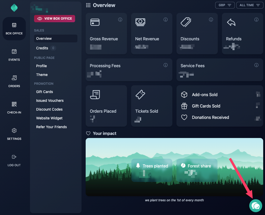265x215 pixels.
Task: Open the GBP currency filter dropdown
Action: coord(225,5)
